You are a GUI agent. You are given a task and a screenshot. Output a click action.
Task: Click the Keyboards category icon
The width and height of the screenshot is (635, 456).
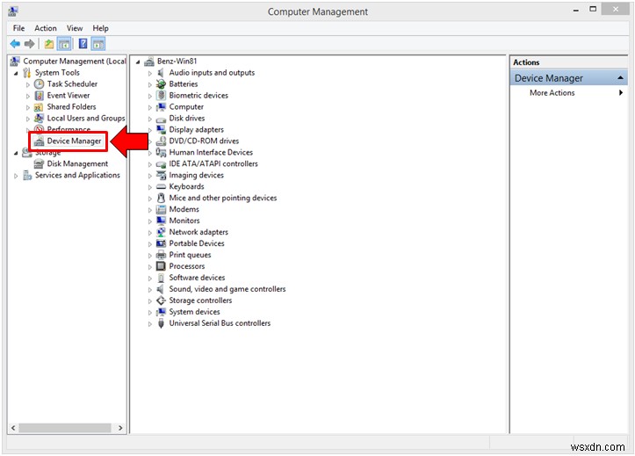click(x=161, y=186)
